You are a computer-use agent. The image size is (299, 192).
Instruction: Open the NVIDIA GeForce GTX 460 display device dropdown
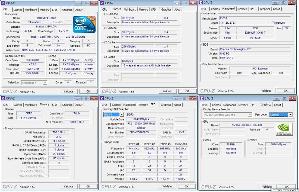tap(250, 115)
